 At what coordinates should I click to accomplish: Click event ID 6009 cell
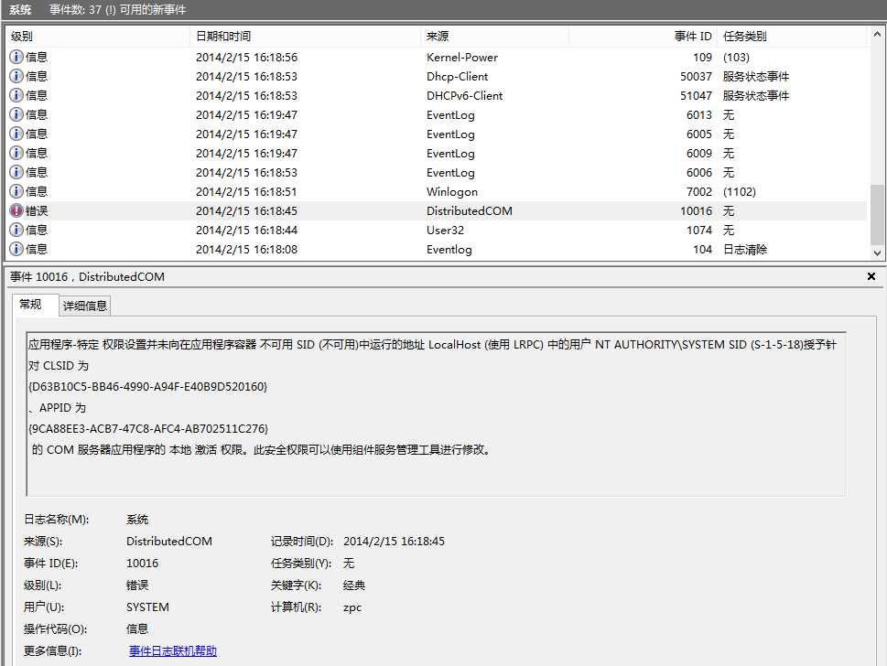tap(699, 153)
